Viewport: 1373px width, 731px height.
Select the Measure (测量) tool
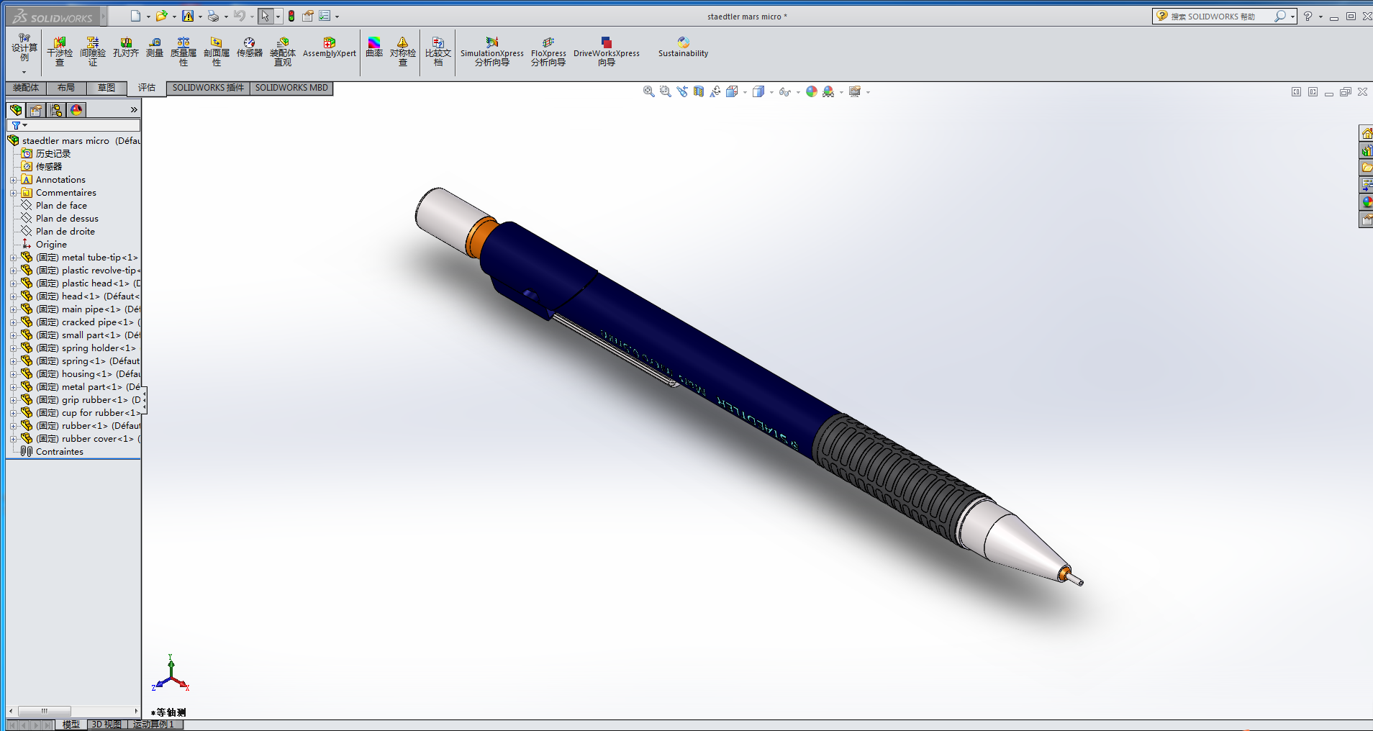coord(155,47)
